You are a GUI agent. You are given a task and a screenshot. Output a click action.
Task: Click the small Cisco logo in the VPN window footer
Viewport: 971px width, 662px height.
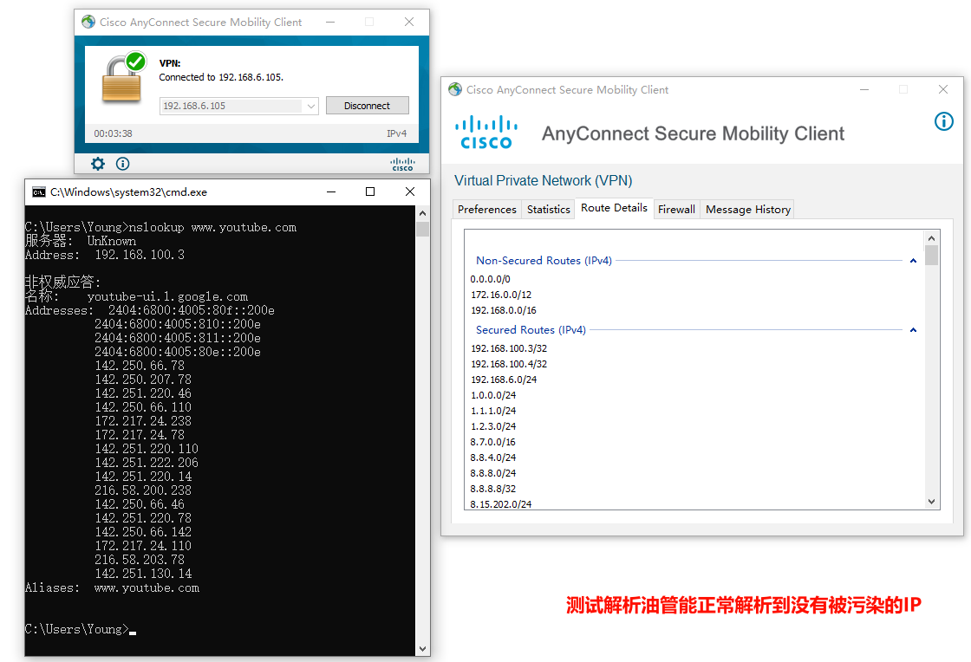coord(402,164)
